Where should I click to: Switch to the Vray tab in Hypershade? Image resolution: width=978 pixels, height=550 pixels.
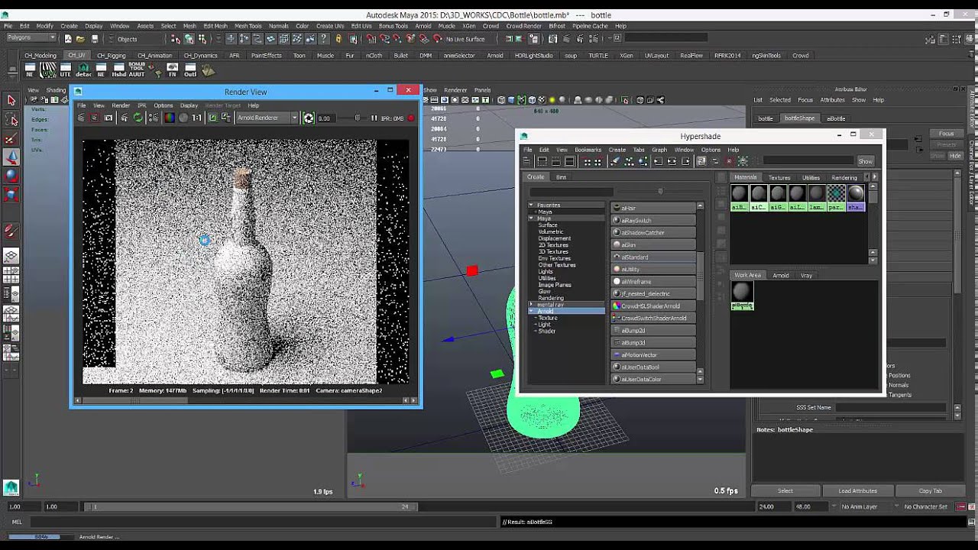(806, 275)
